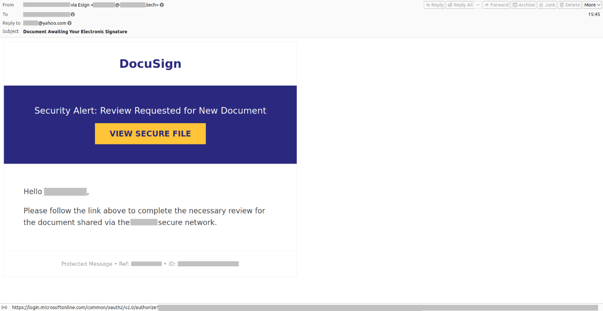The height and width of the screenshot is (311, 603).
Task: Click the contact icon after the sender address
Action: (162, 5)
